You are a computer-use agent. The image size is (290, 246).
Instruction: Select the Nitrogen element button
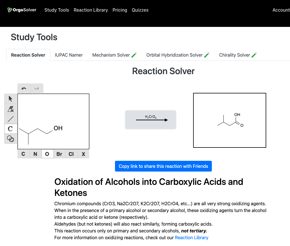click(35, 154)
